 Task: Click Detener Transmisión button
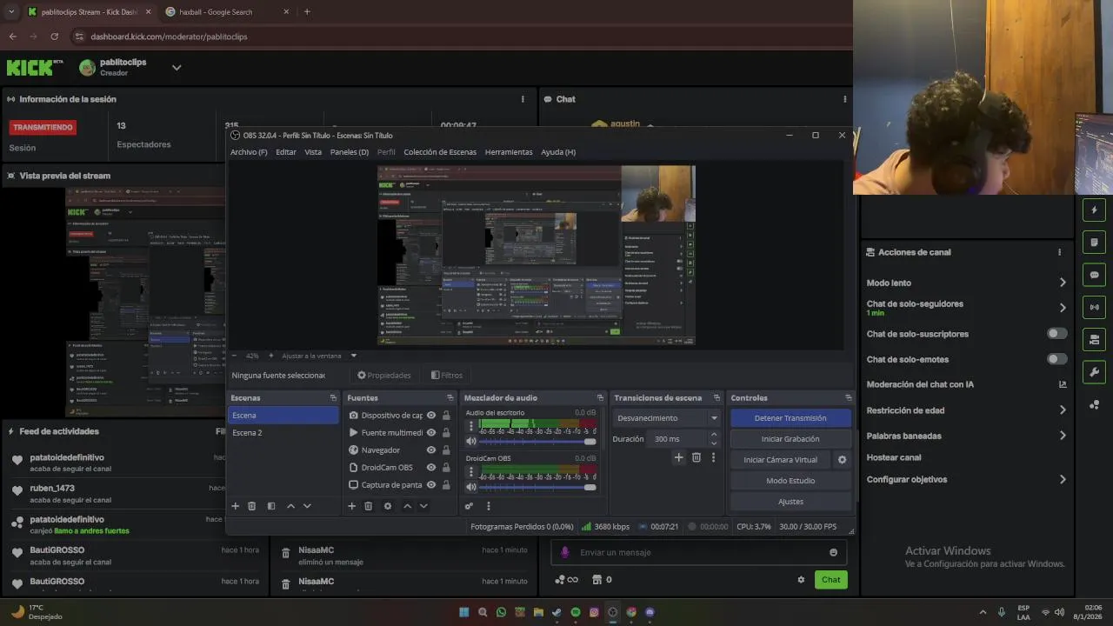790,418
